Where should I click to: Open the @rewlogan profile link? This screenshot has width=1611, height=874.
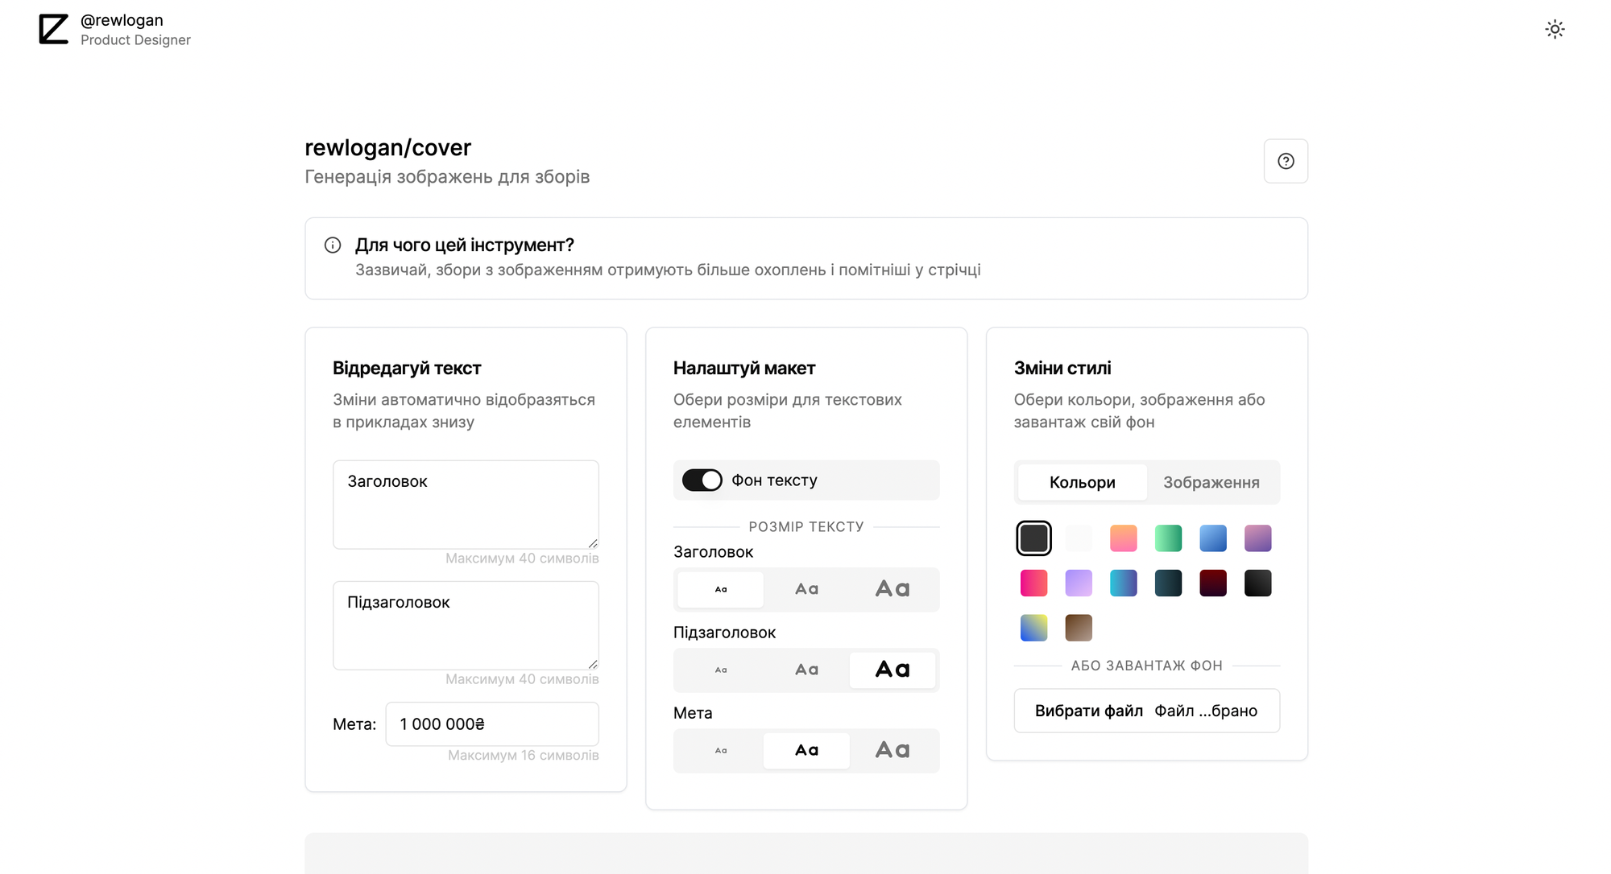pos(122,20)
